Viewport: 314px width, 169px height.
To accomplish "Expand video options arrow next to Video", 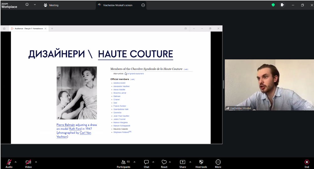I will tap(36, 162).
